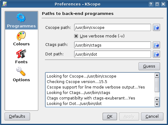
Task: Click the OK button
Action: click(x=110, y=116)
